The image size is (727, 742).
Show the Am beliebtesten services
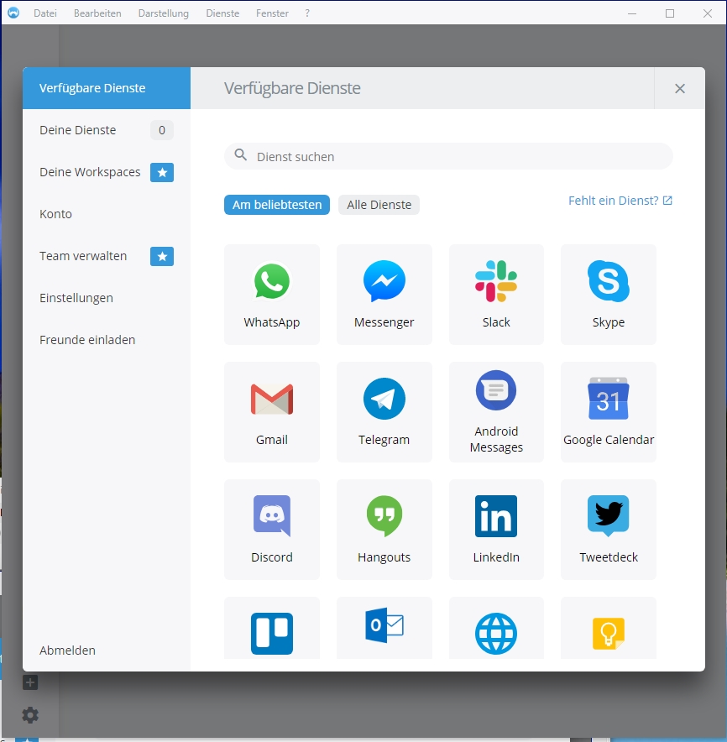point(277,205)
